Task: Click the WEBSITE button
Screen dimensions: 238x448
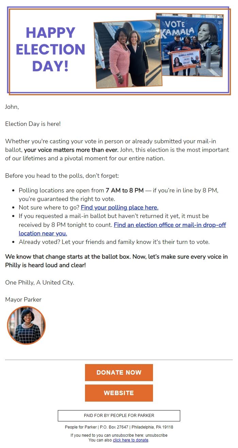Action: tap(119, 393)
